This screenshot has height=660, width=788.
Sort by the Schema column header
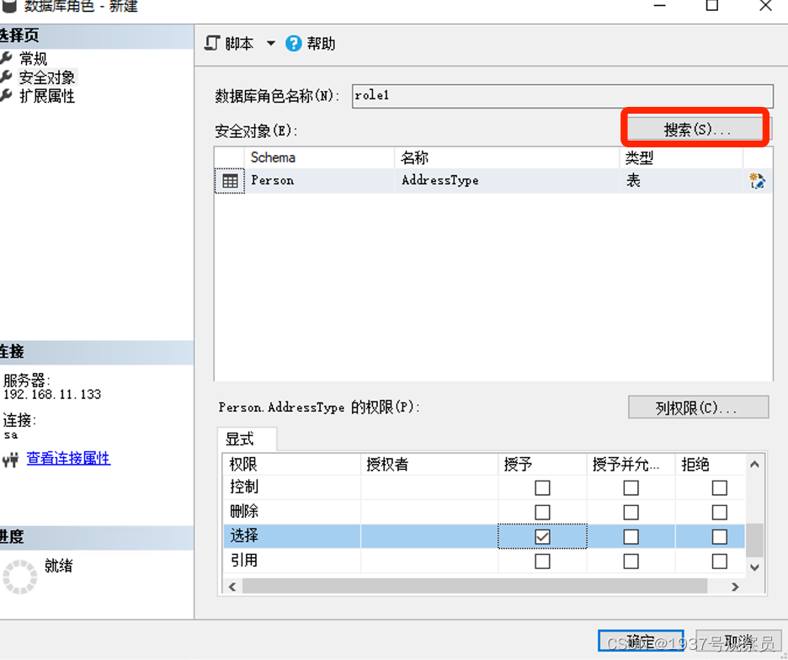(x=319, y=157)
